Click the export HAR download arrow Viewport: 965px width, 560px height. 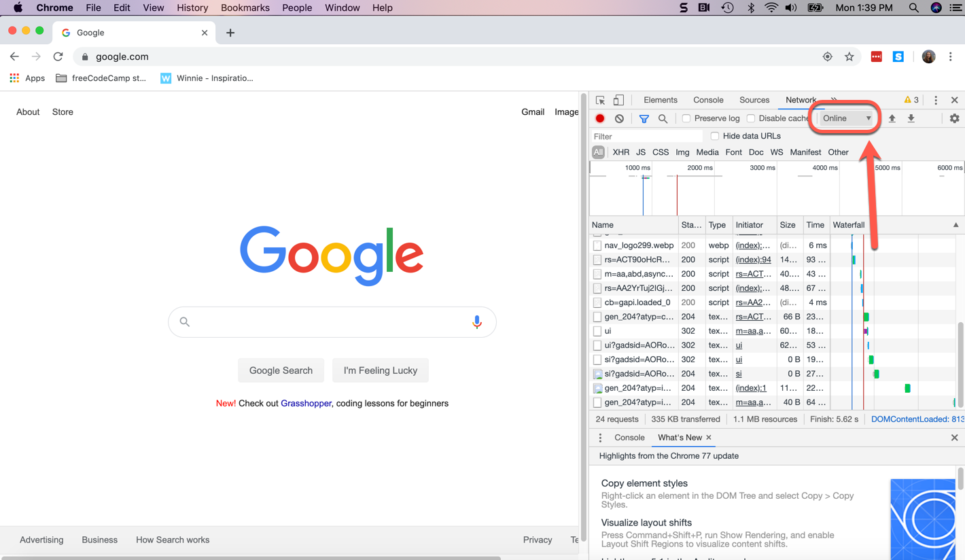coord(911,118)
